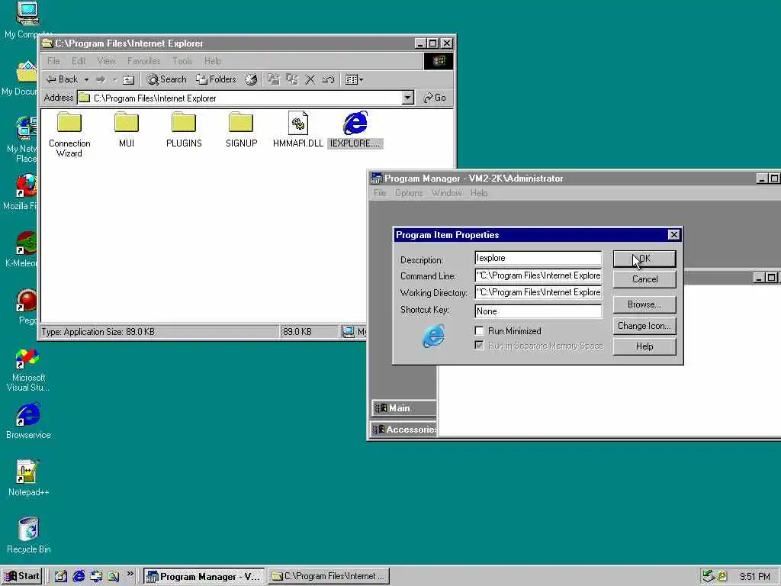Open the Favorites menu in Explorer
This screenshot has height=586, width=781.
point(143,61)
